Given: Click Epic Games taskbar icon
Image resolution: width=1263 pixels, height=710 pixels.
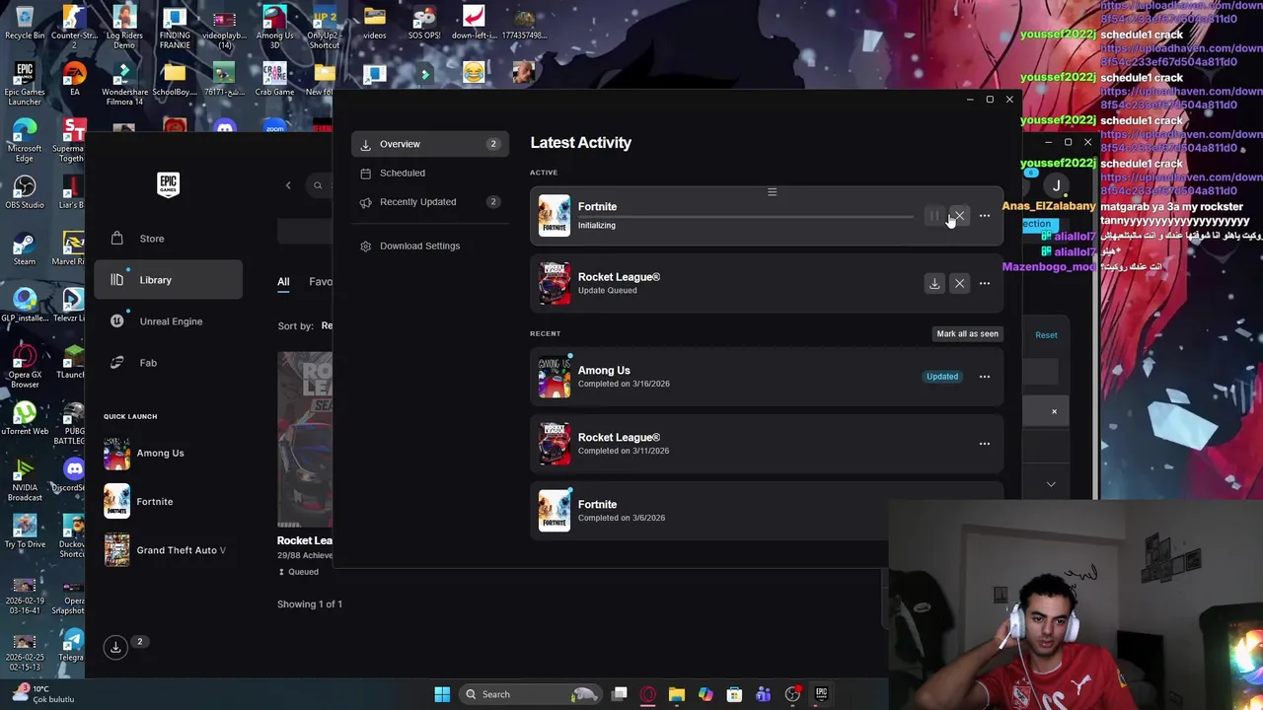Looking at the screenshot, I should tap(821, 694).
